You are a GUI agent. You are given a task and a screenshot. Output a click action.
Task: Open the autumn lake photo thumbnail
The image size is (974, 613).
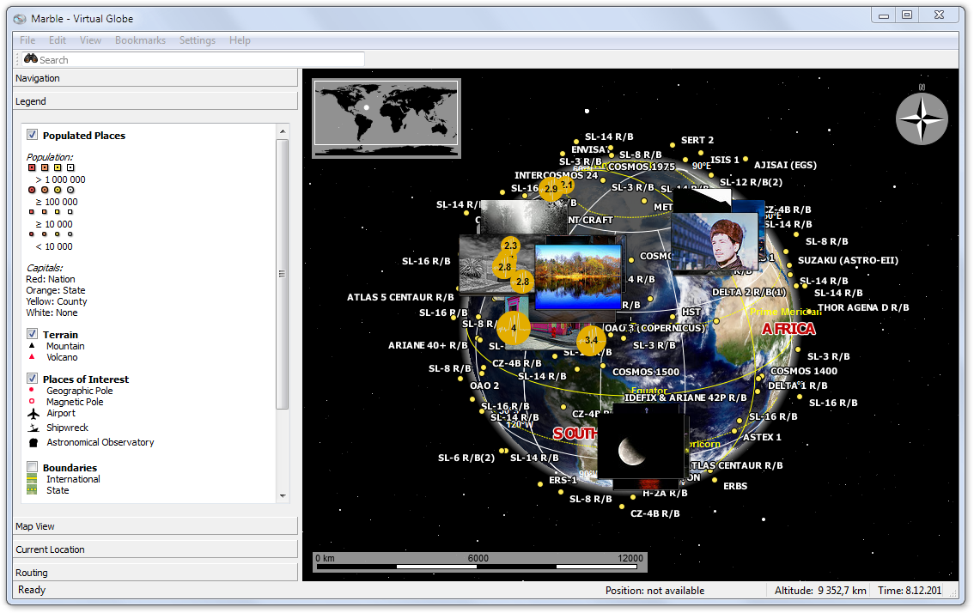[578, 276]
